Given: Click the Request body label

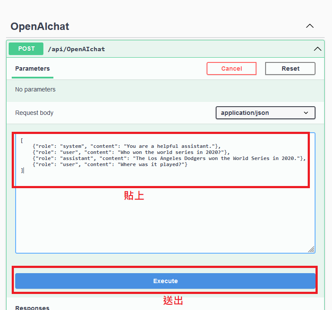Looking at the screenshot, I should [x=34, y=113].
